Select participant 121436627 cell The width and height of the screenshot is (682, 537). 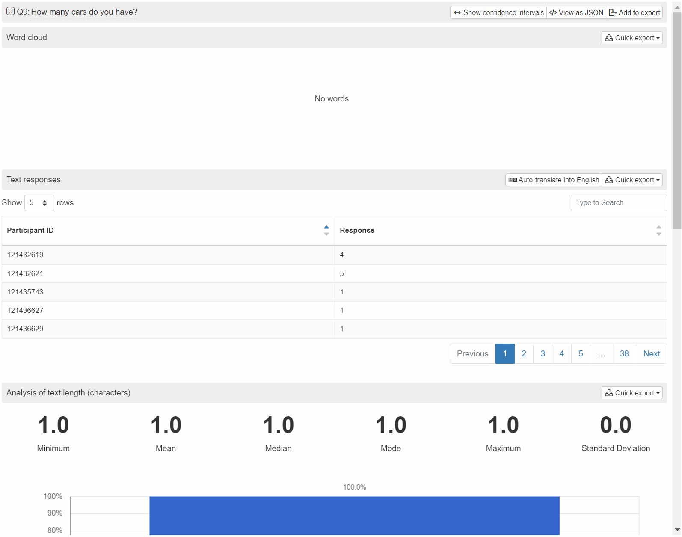tap(168, 311)
